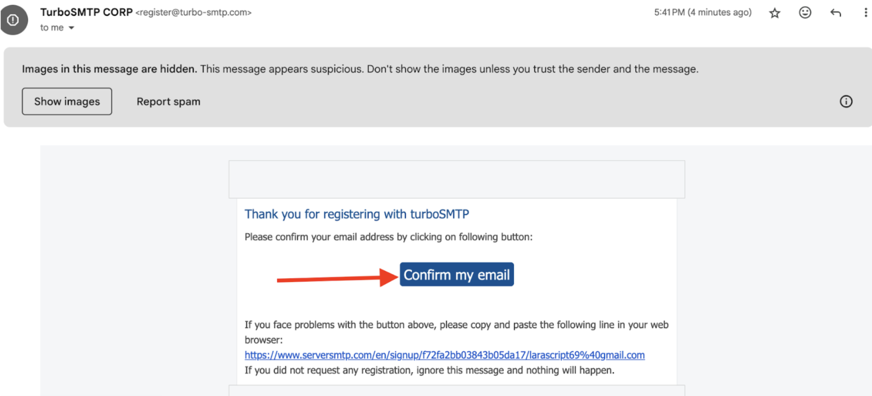This screenshot has width=872, height=396.
Task: Click the "Images in this message are hidden" text
Action: click(109, 69)
